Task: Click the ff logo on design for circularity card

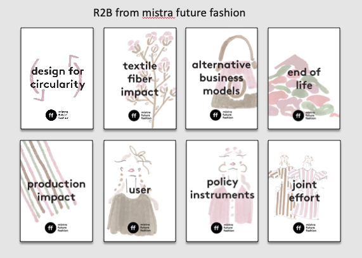Action: pyautogui.click(x=51, y=115)
